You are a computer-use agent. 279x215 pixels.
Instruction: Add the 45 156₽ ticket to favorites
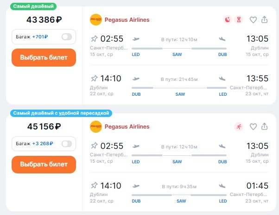coord(253,127)
